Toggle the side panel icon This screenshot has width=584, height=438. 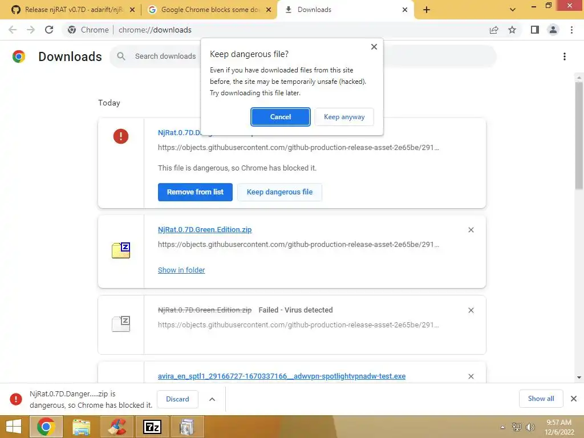coord(535,30)
